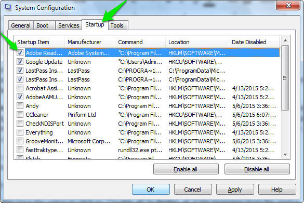
Task: Click the Piriform Ltd manufacturer cell
Action: (82, 115)
